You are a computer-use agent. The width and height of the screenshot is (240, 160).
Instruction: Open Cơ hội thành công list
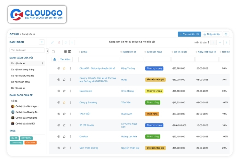(x=20, y=82)
